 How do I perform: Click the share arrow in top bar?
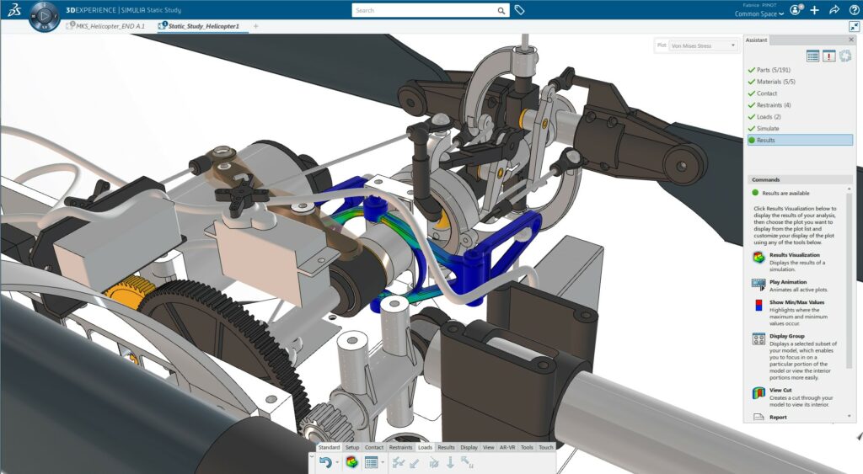834,10
